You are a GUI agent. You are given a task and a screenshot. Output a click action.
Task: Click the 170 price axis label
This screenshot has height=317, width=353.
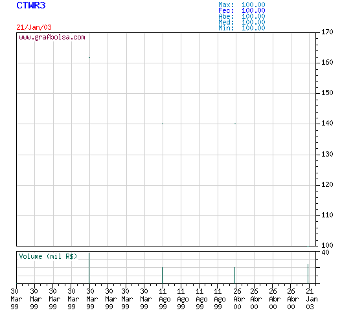[327, 32]
